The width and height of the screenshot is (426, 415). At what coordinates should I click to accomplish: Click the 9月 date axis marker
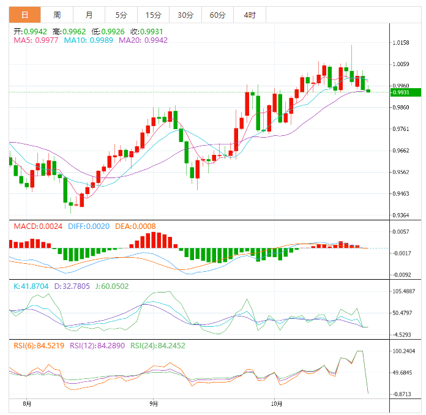coord(154,404)
